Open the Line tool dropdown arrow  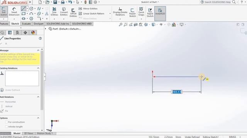click(27, 8)
